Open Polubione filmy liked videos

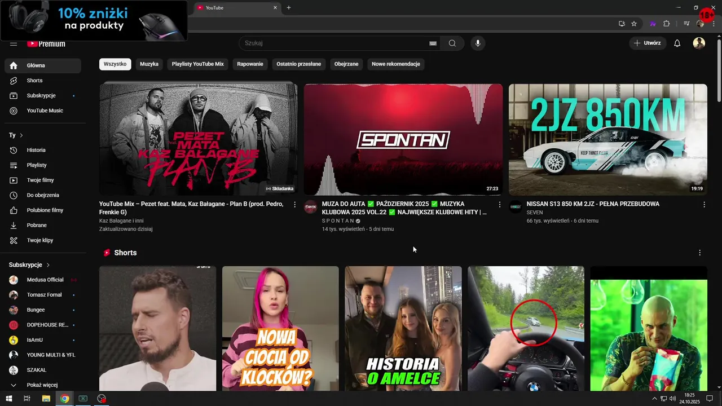43,210
